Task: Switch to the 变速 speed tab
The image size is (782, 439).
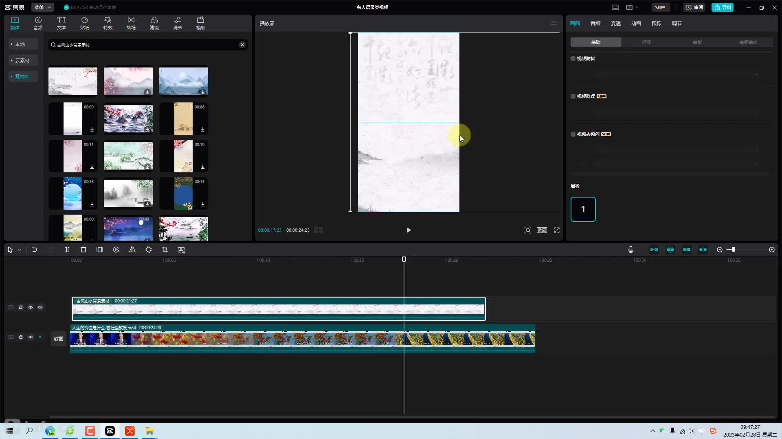Action: (616, 24)
